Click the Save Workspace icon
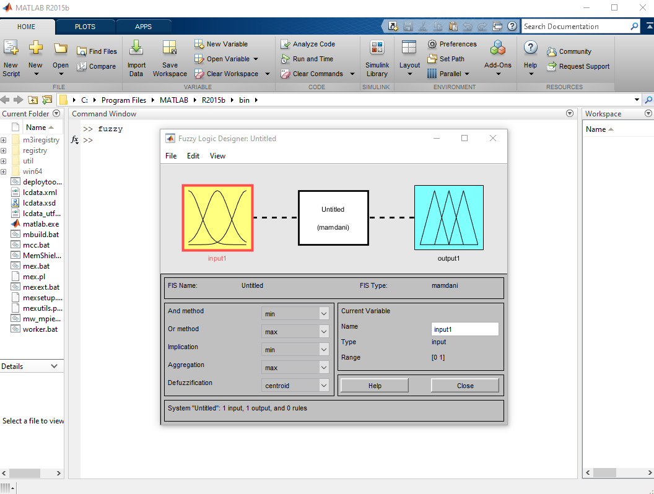654x494 pixels. pyautogui.click(x=170, y=48)
